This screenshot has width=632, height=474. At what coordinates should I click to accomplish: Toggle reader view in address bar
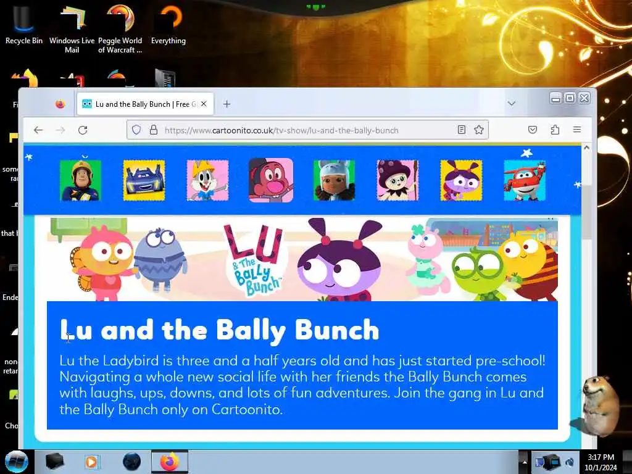pos(462,130)
